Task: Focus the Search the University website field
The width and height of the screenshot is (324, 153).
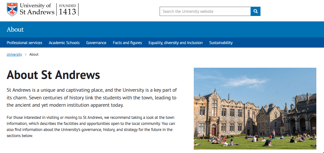Action: 205,11
